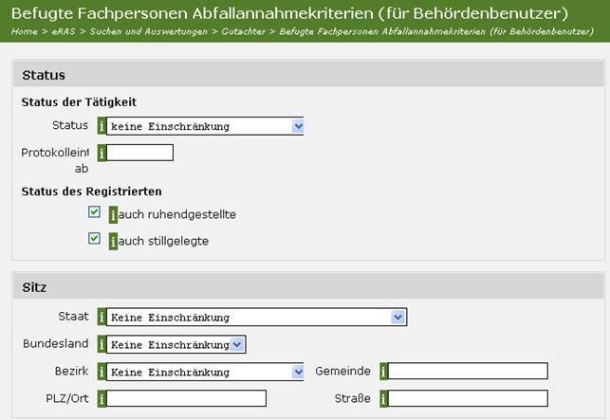
Task: Uncheck the 'auch stillgelegte' checkbox
Action: tap(94, 239)
